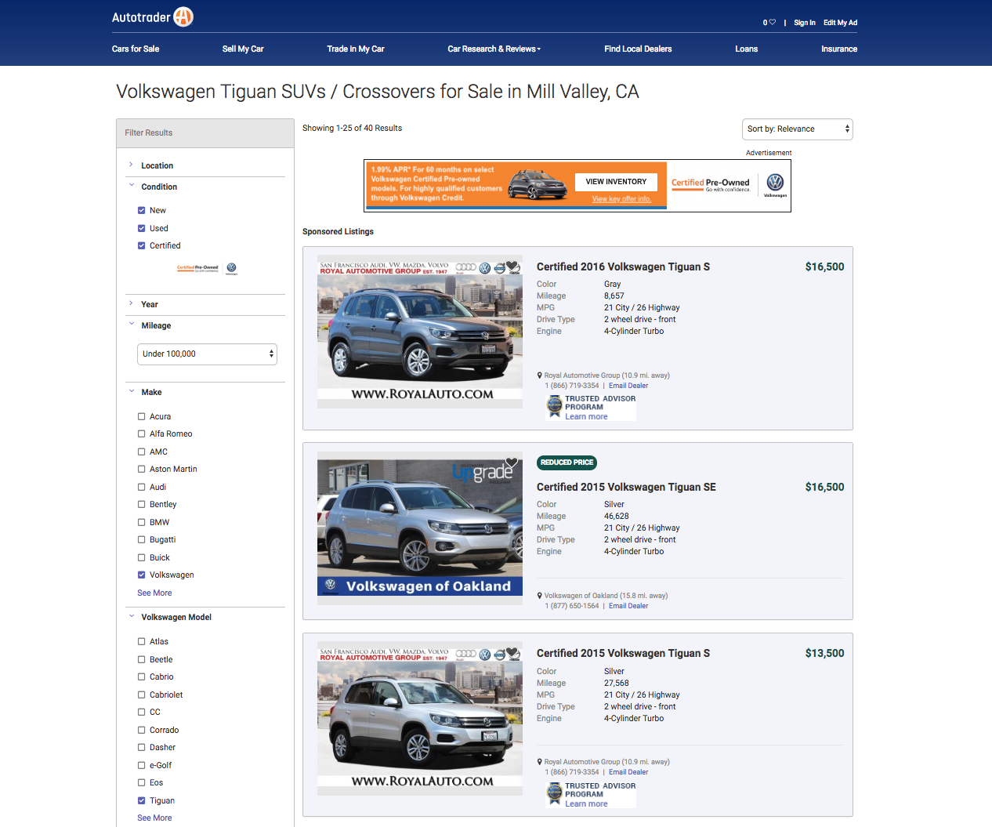992x827 pixels.
Task: Check the Eos model checkbox
Action: coord(142,782)
